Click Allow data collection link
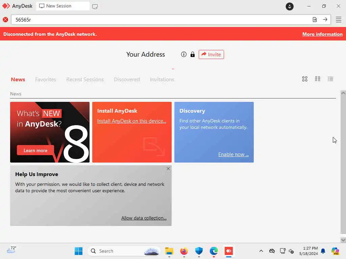The image size is (346, 259). tap(144, 218)
